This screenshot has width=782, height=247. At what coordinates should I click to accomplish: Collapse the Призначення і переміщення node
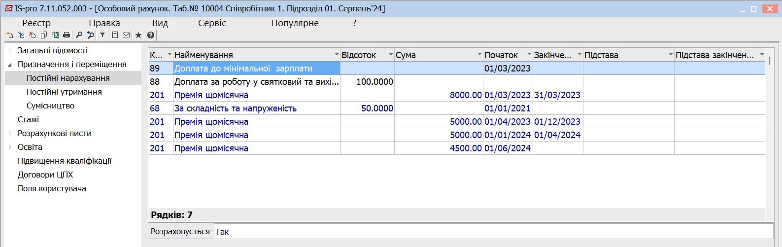click(x=10, y=64)
